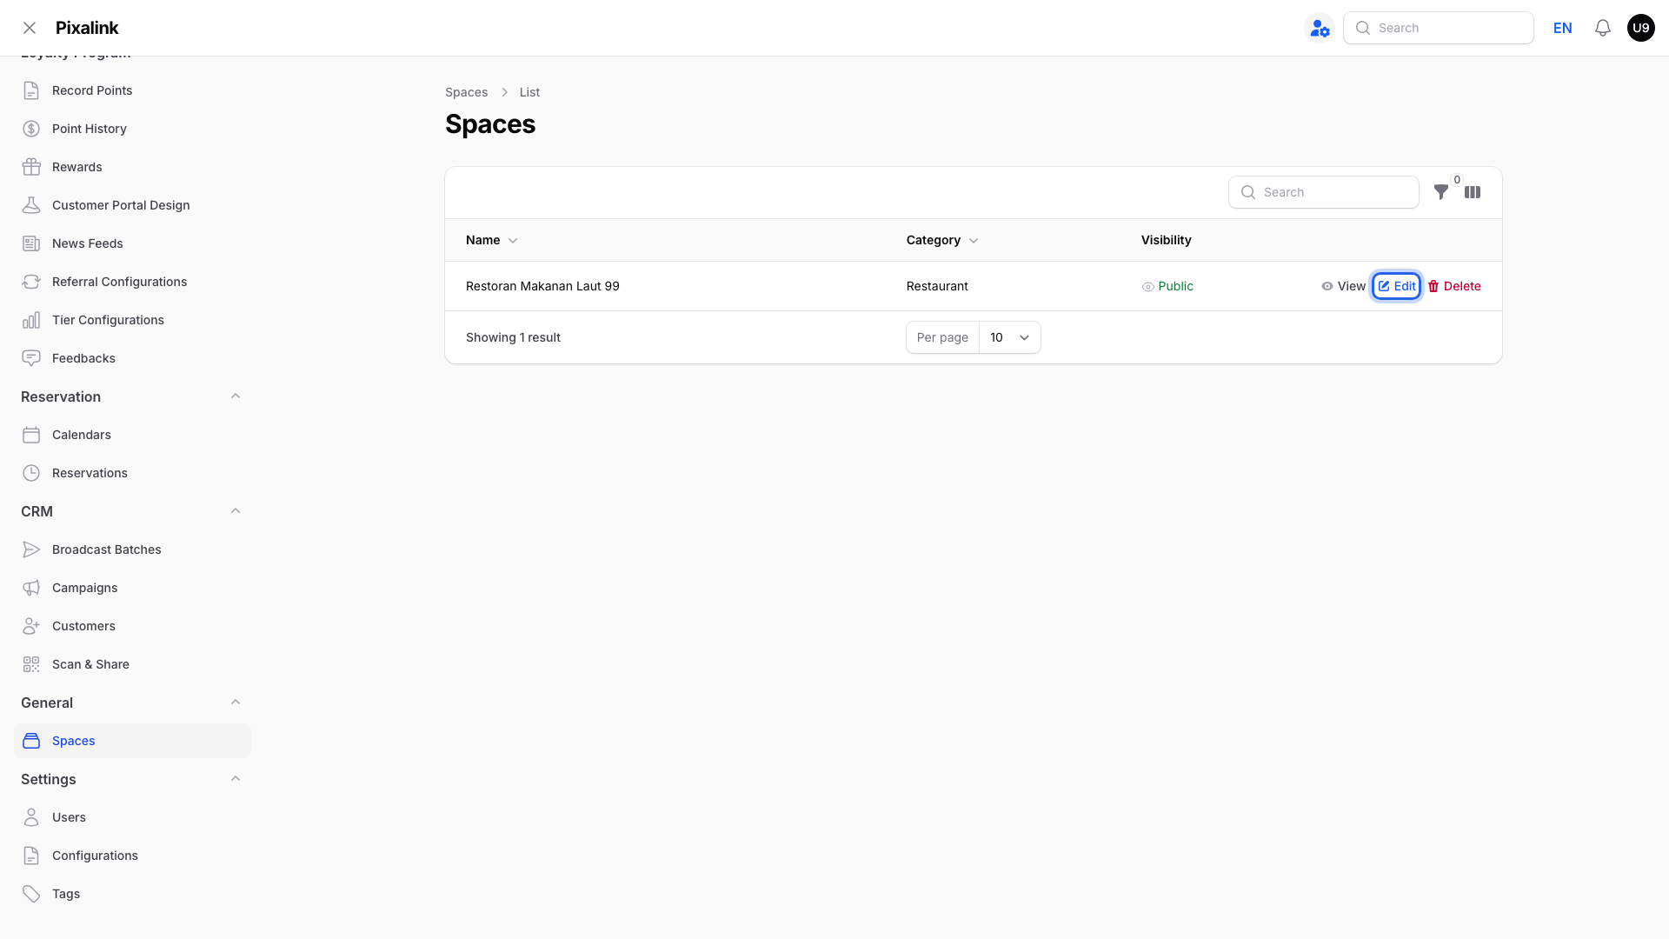Image resolution: width=1669 pixels, height=939 pixels.
Task: Toggle table columns with the columns icon
Action: click(1473, 192)
